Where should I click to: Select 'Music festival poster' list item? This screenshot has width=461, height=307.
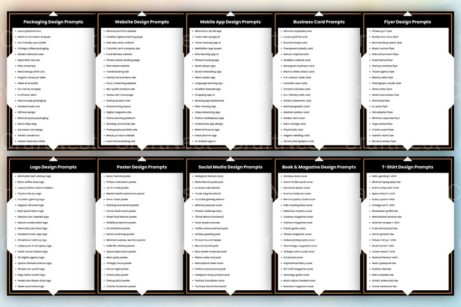[118, 176]
